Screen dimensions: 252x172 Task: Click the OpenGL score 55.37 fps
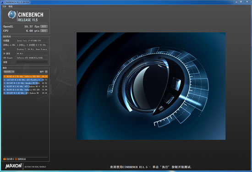(x=32, y=27)
